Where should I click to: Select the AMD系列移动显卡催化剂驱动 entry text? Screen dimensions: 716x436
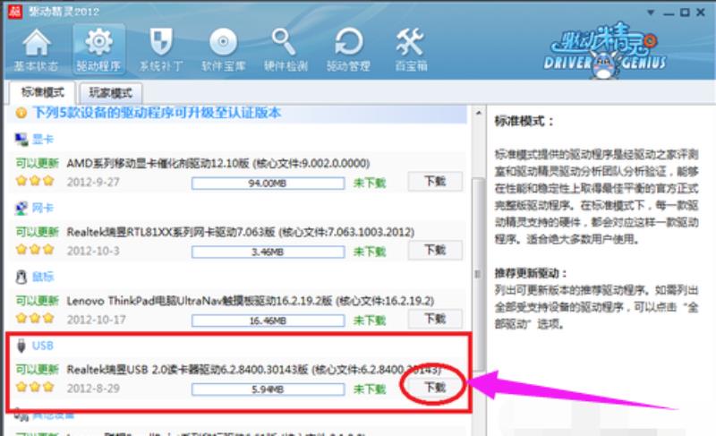click(x=218, y=164)
